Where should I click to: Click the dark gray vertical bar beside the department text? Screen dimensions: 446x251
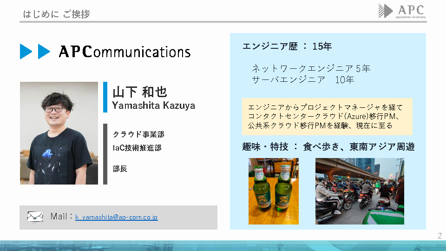pos(105,154)
